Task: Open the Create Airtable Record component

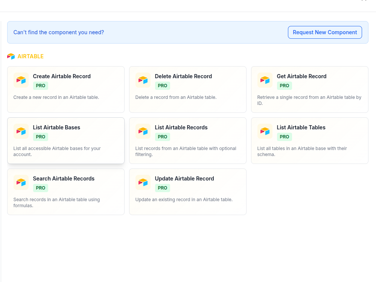Action: coord(65,89)
